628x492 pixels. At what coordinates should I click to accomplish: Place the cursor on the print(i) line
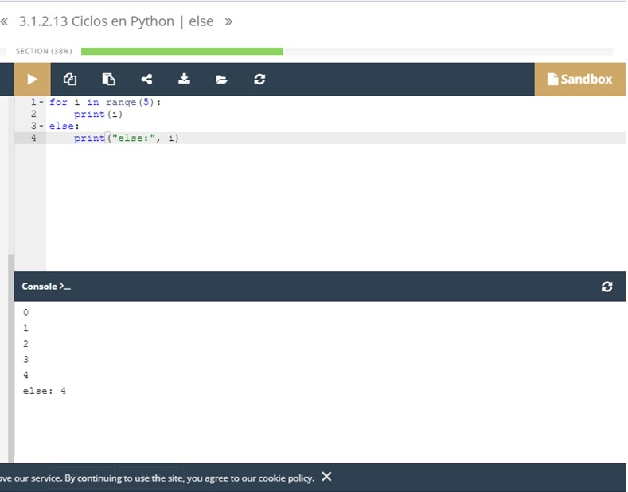pos(99,115)
